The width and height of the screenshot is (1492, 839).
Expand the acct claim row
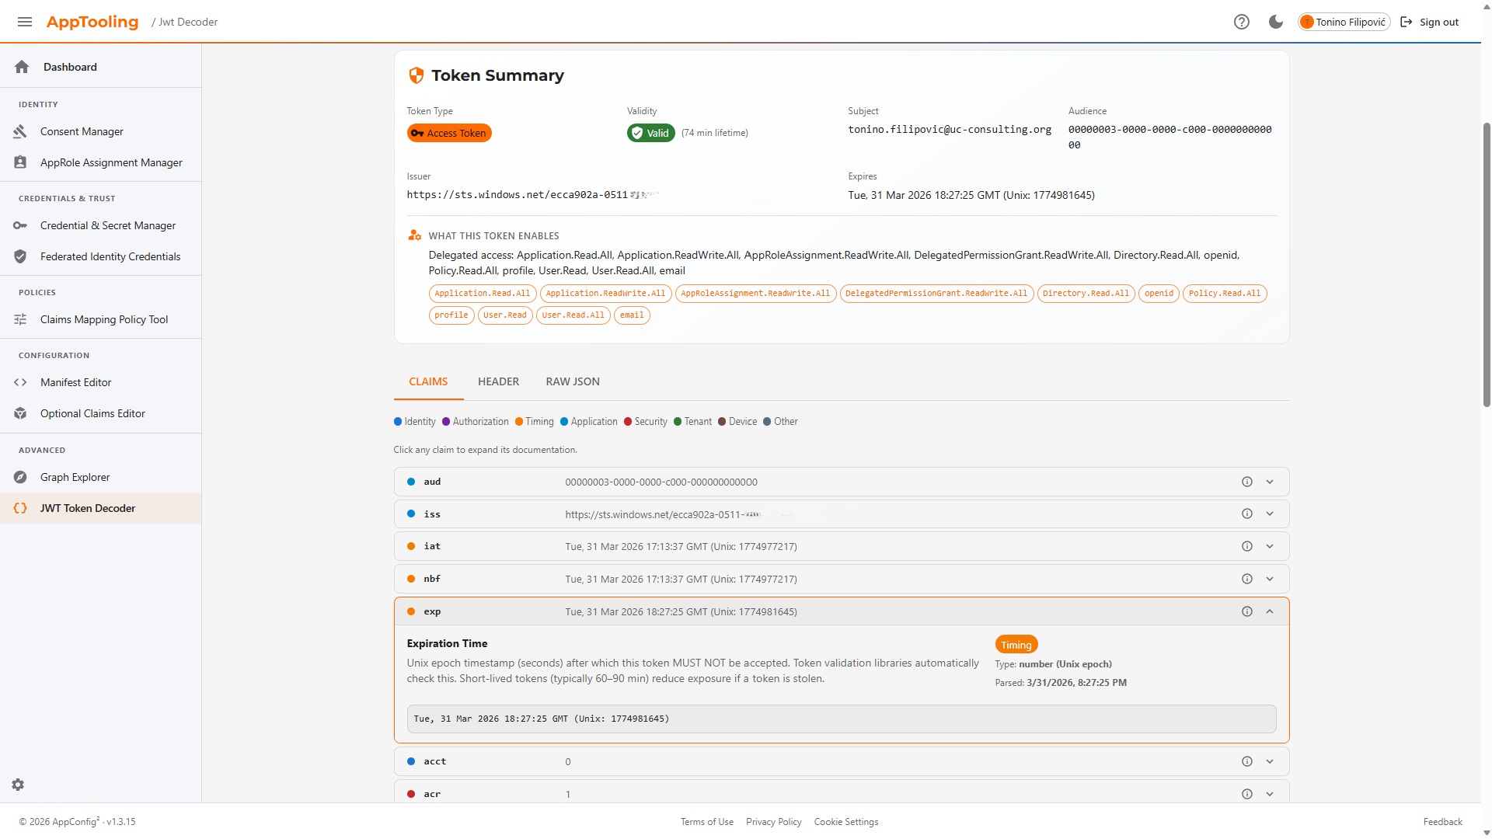pos(1270,761)
